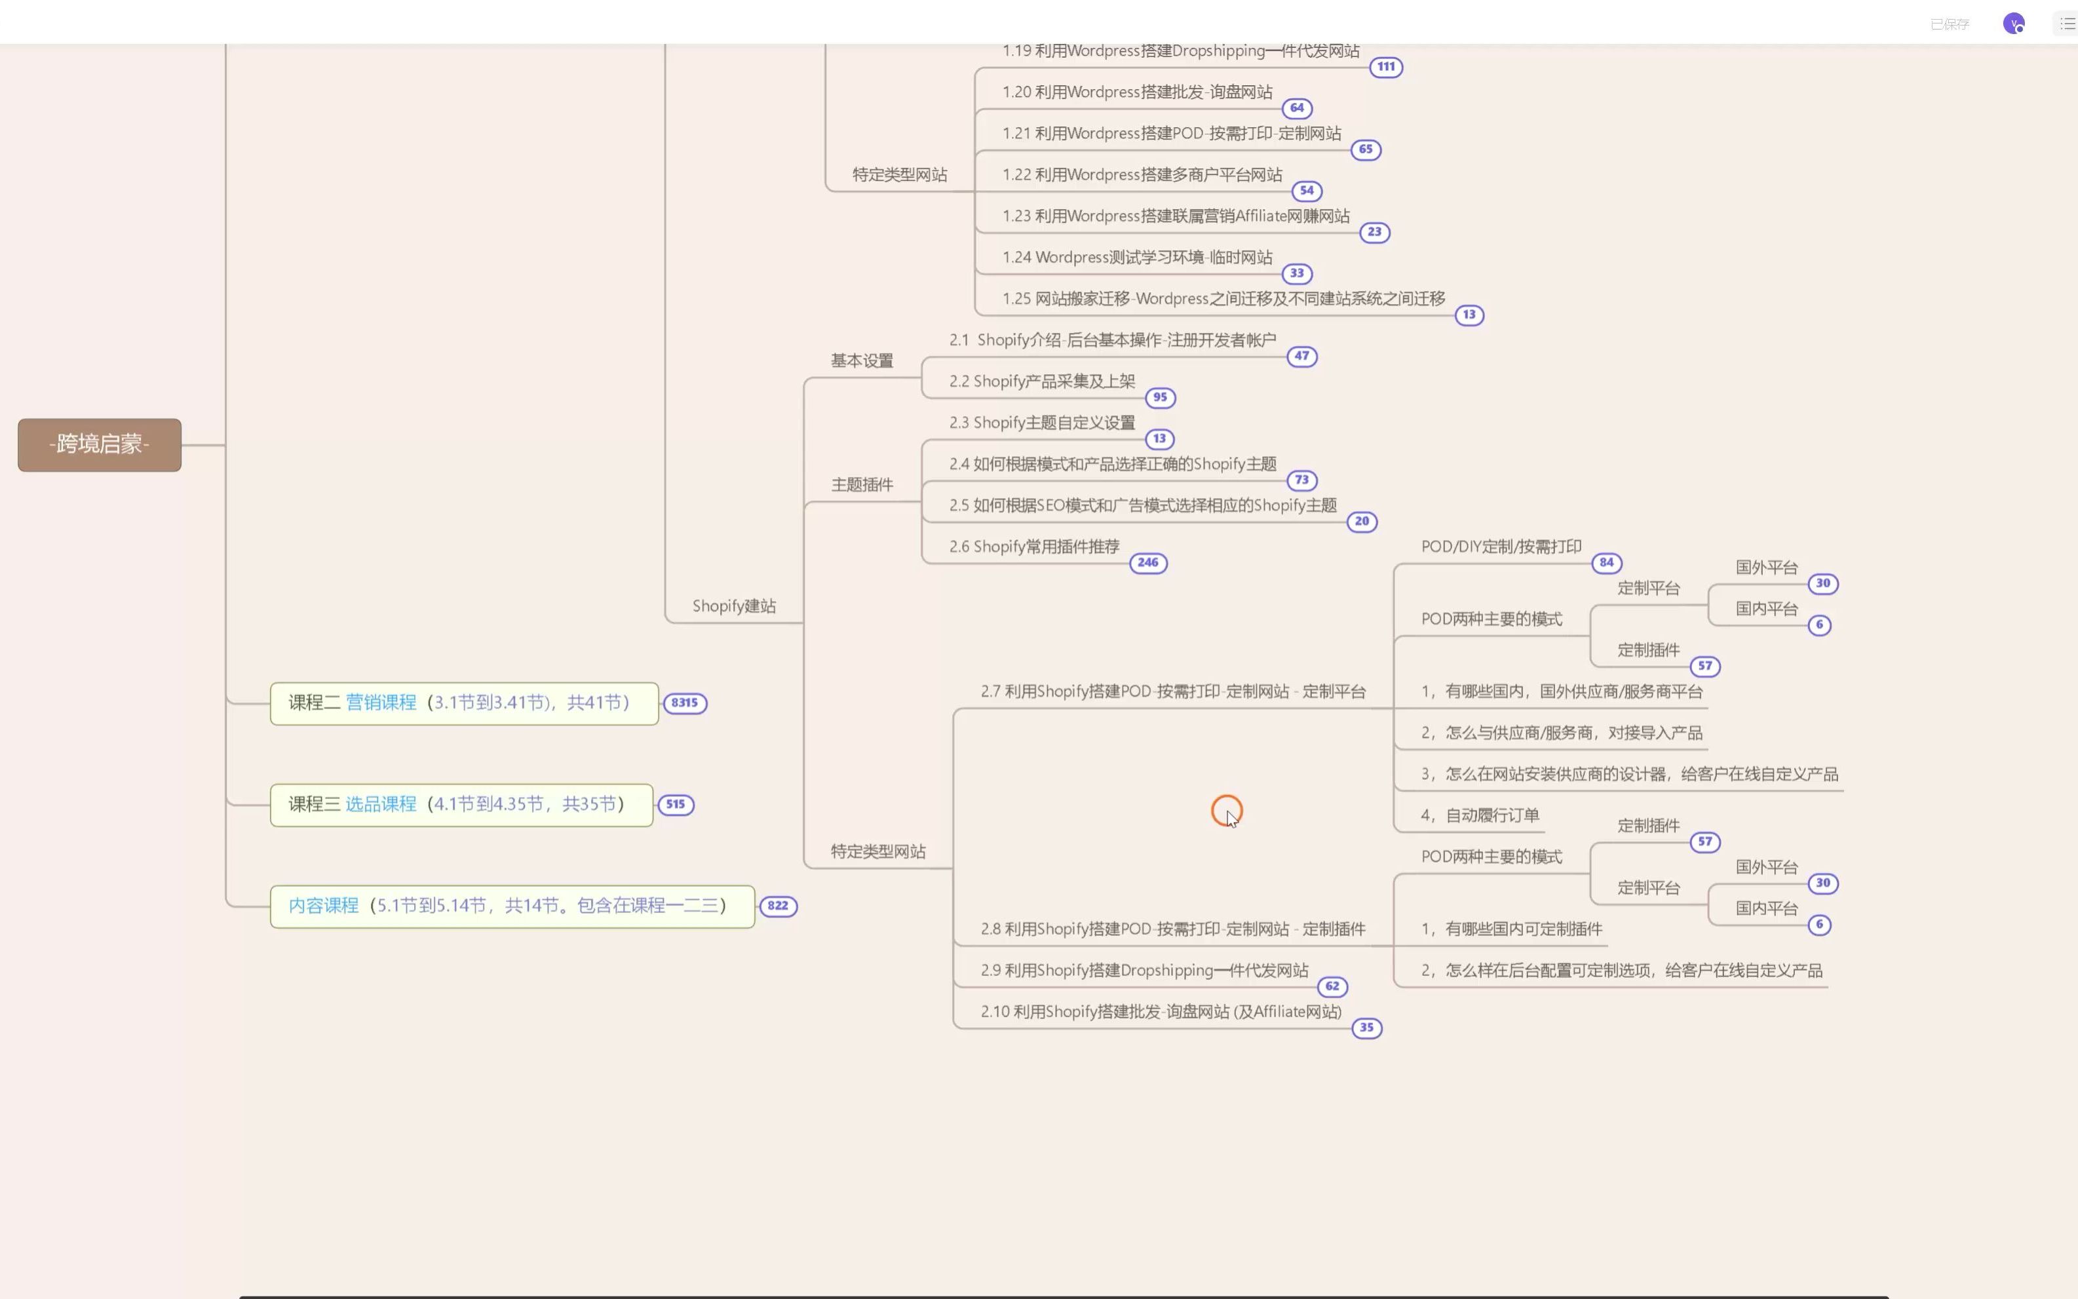Select the POD/DIY定制/按需打印 node

[x=1501, y=547]
